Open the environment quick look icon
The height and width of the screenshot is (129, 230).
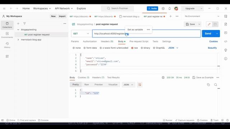pos(226,16)
